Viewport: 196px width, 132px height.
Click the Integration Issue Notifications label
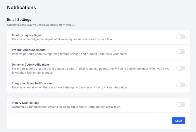pyautogui.click(x=32, y=83)
